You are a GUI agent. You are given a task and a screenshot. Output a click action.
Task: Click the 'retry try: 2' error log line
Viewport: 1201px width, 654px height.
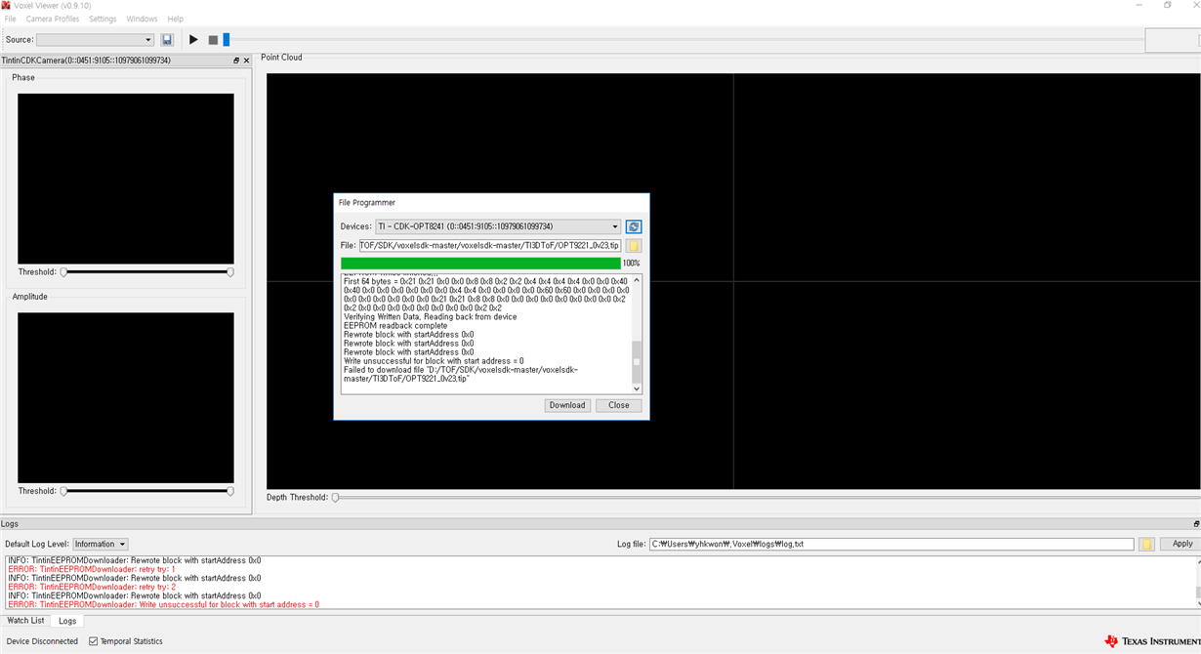[92, 587]
